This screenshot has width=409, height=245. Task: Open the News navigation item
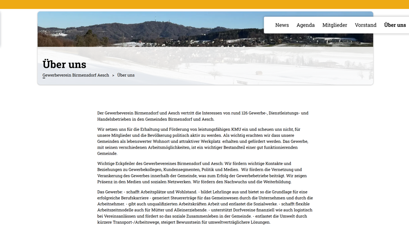click(x=282, y=25)
